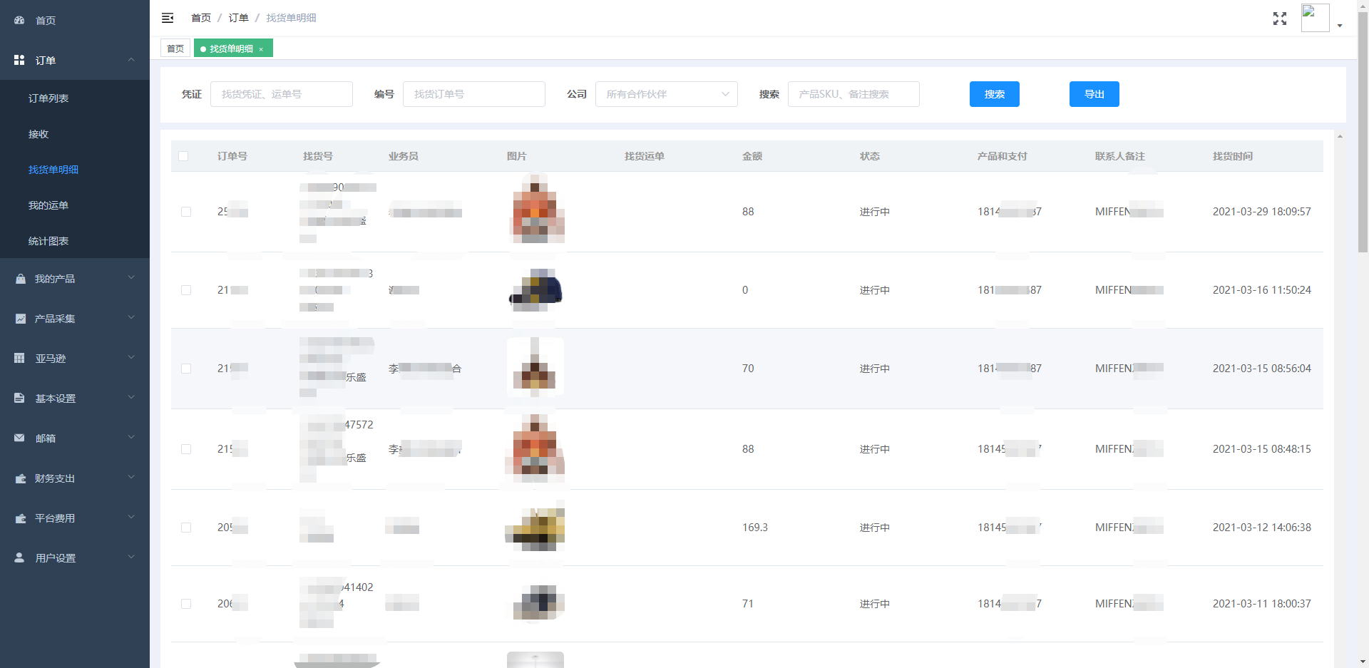Click the blue 搜索 button
This screenshot has width=1369, height=668.
(x=994, y=94)
